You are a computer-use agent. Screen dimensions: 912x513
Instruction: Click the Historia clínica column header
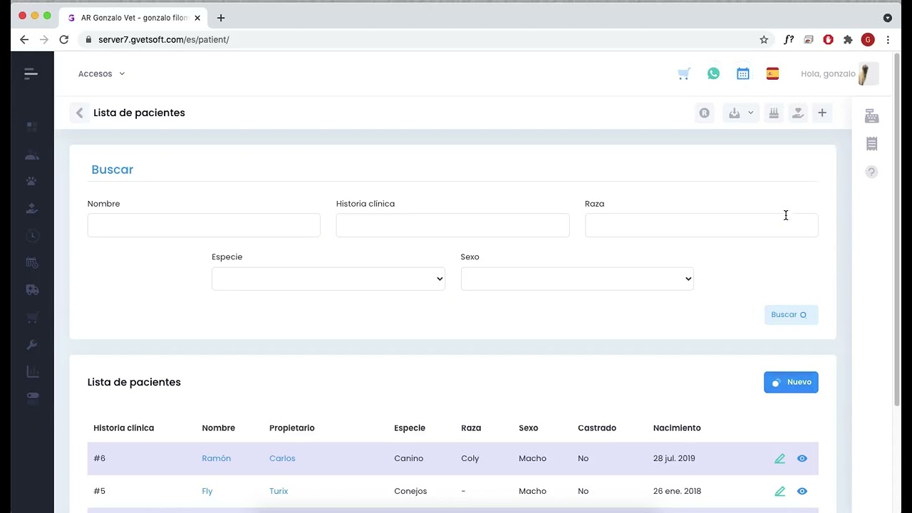pyautogui.click(x=124, y=428)
